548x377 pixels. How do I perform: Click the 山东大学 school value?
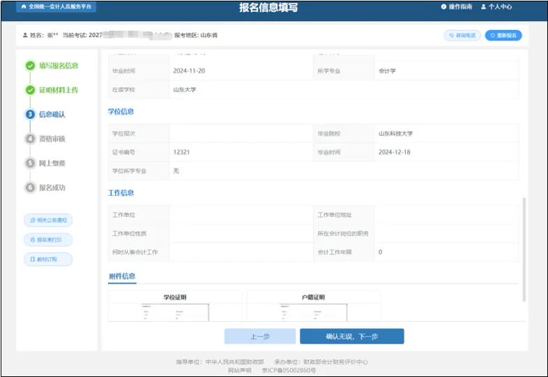point(185,90)
